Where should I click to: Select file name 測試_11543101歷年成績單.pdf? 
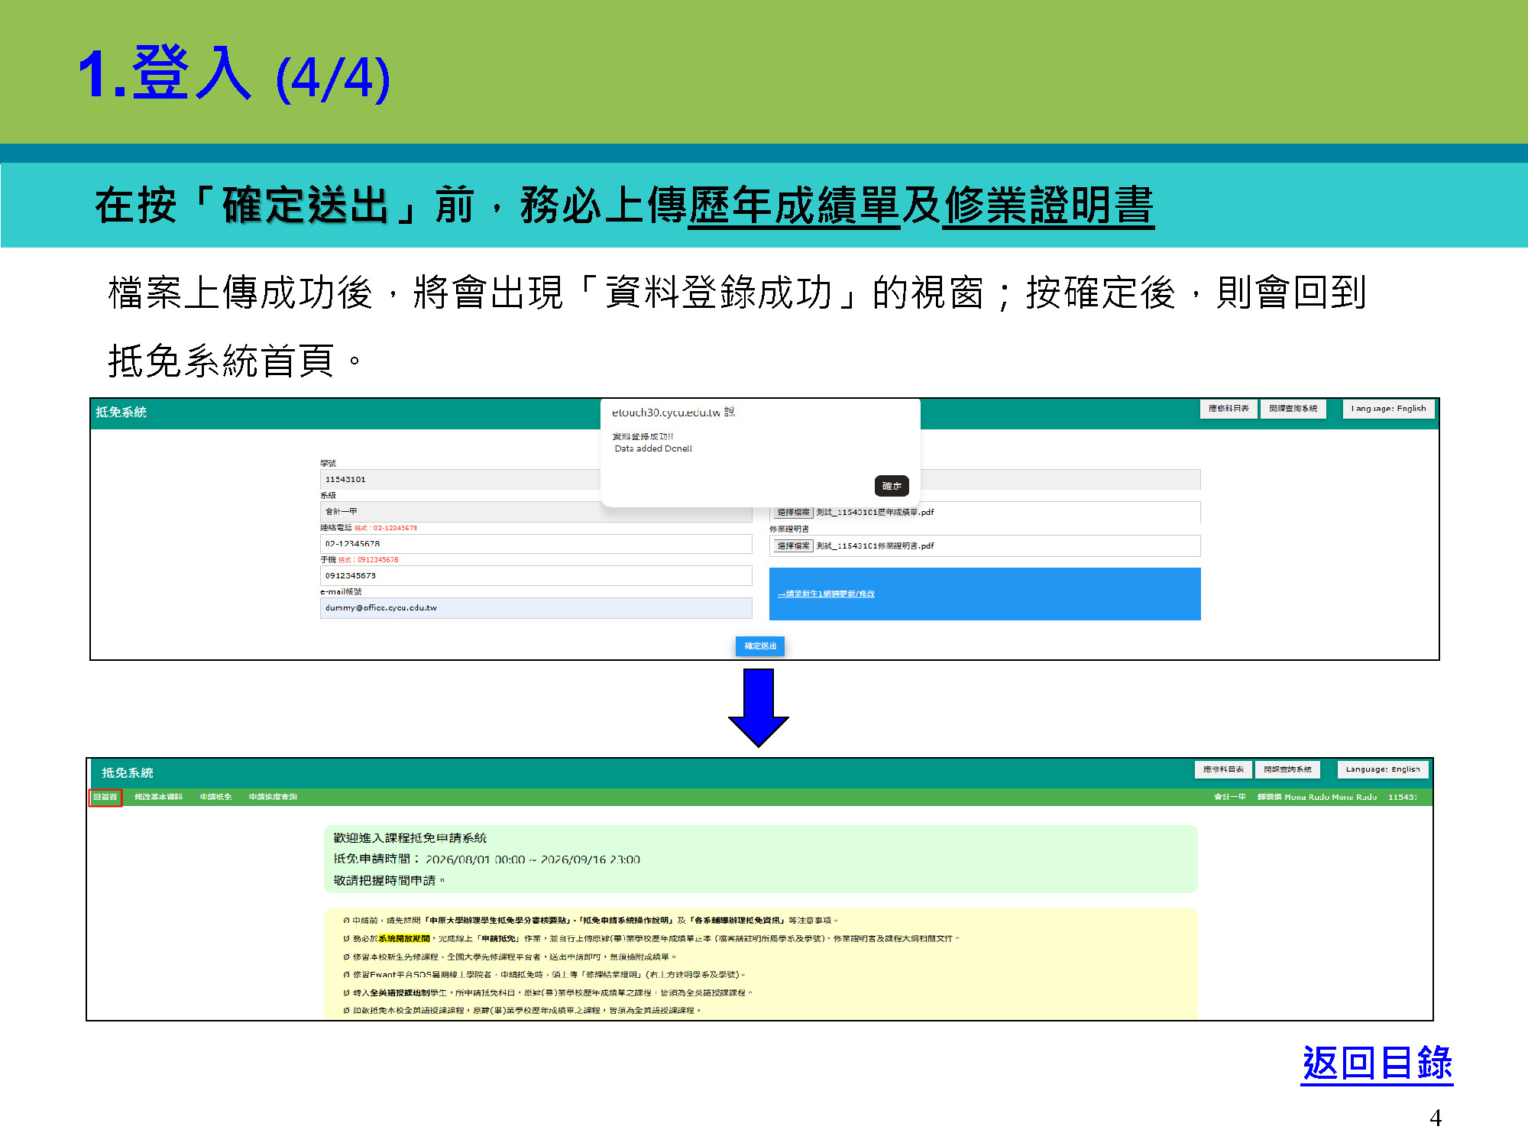[875, 513]
